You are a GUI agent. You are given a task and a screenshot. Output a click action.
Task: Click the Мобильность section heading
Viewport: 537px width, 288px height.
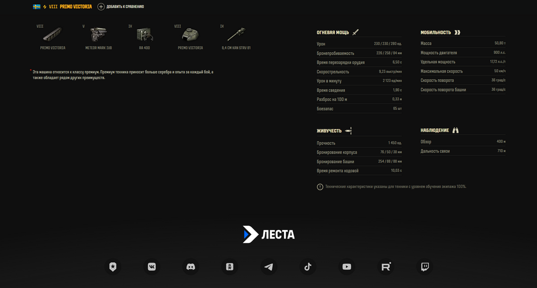[436, 33]
